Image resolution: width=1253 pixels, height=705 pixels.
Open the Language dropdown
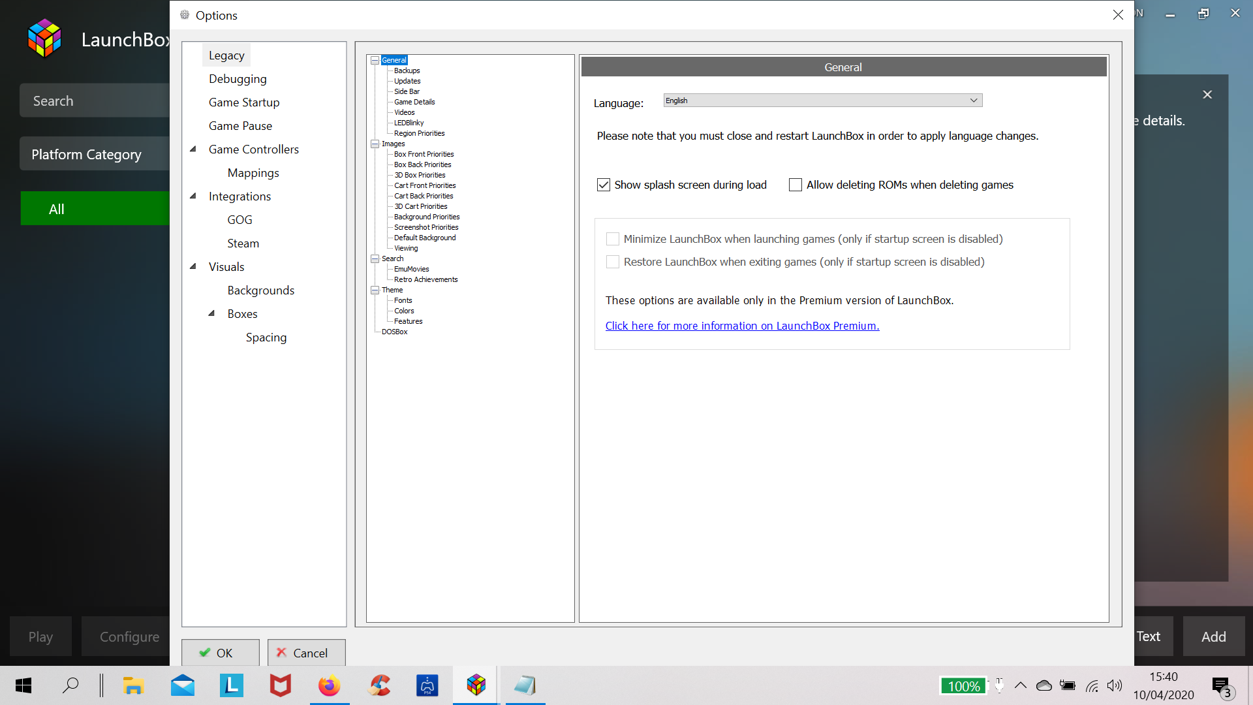click(x=823, y=101)
